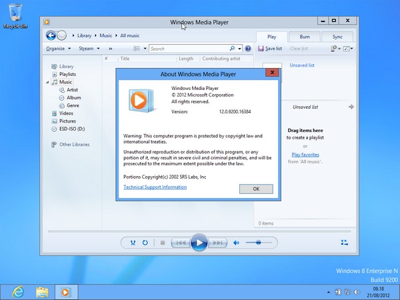Screen dimensions: 400x300
Task: Open Technical Support Information link
Action: click(x=155, y=187)
